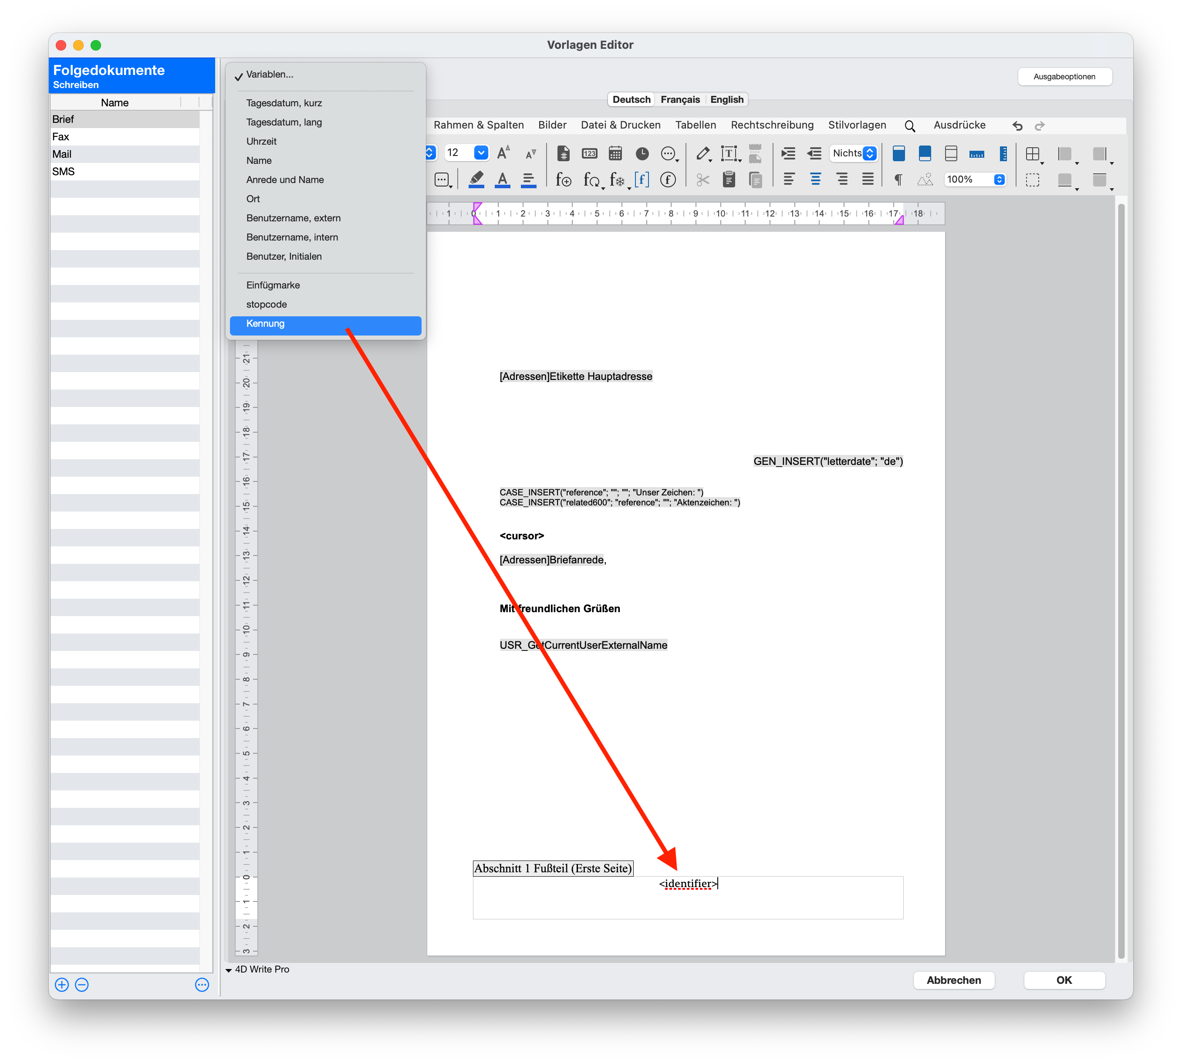
Task: Toggle show references bracket f icon
Action: [642, 180]
